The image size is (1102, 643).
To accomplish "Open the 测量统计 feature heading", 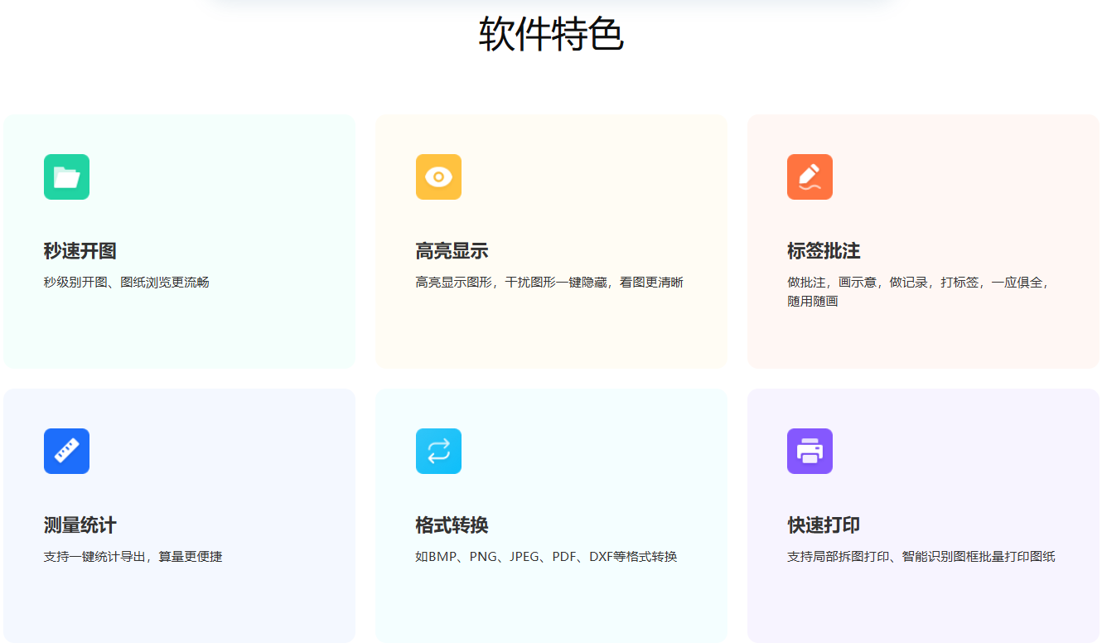I will pyautogui.click(x=80, y=525).
